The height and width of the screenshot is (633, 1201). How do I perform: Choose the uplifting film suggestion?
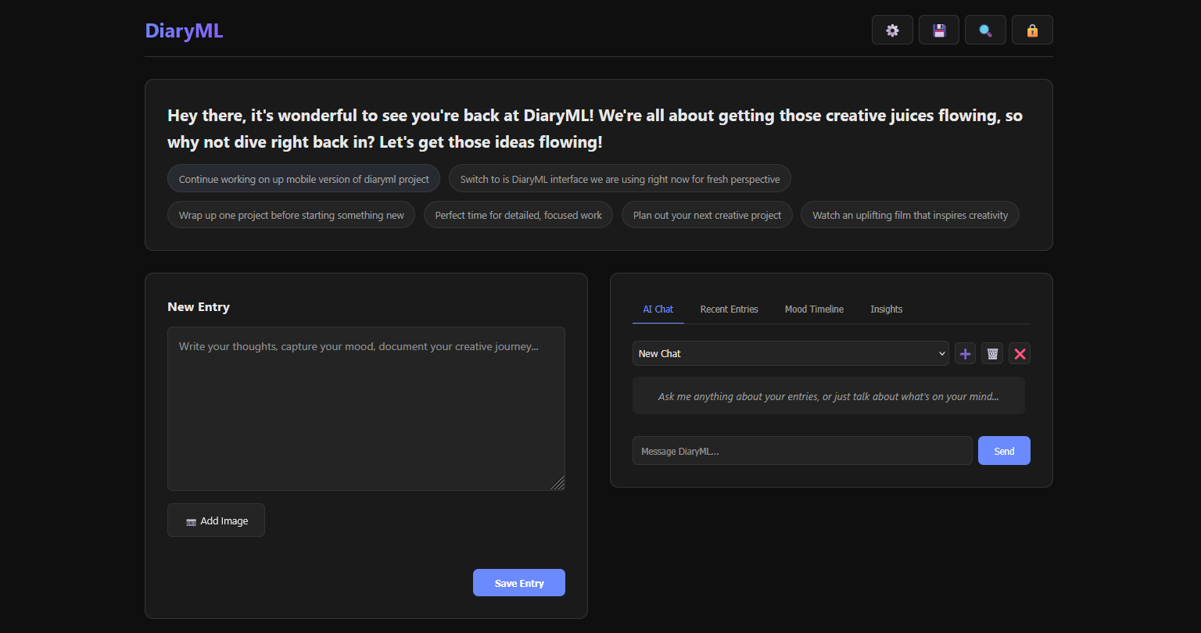tap(909, 214)
